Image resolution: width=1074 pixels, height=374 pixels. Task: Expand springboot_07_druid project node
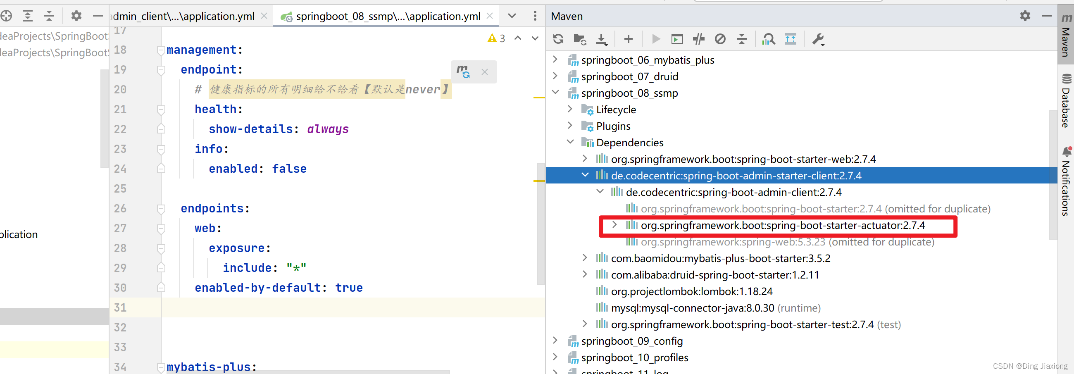coord(555,76)
